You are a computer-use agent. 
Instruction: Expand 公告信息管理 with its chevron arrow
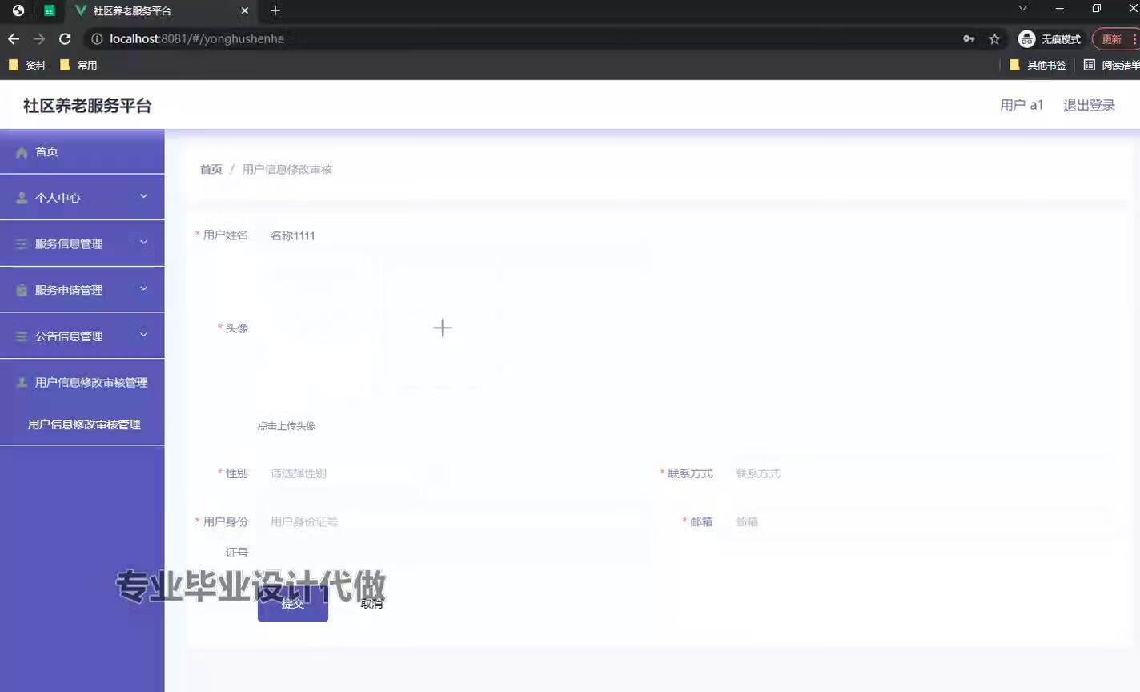(144, 335)
